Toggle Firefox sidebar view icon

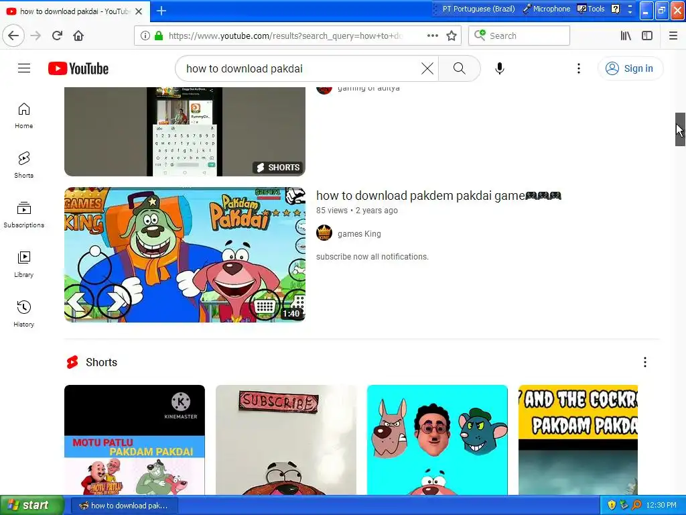[647, 36]
